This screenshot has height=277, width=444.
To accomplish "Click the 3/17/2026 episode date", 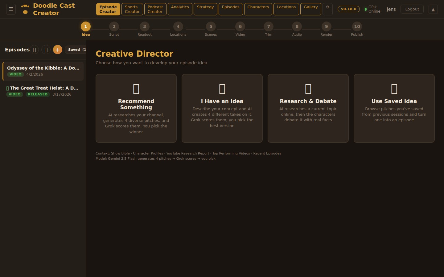I will tap(62, 94).
